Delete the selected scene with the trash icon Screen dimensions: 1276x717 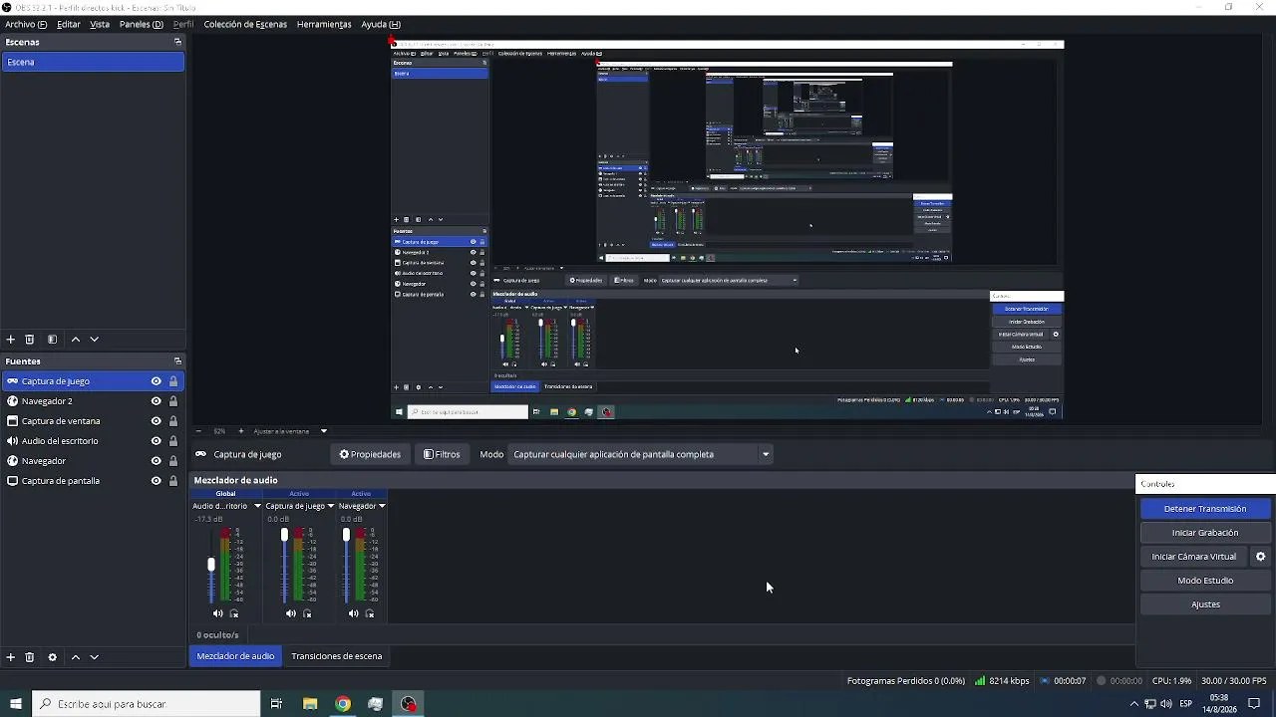pos(30,340)
